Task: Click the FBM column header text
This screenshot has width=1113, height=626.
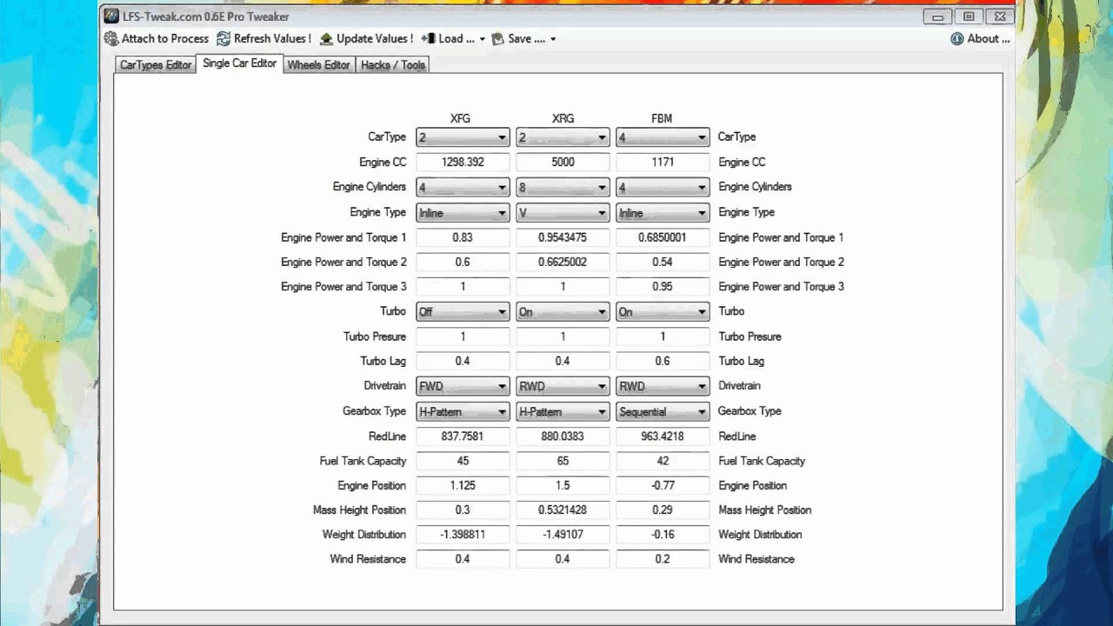Action: click(662, 119)
